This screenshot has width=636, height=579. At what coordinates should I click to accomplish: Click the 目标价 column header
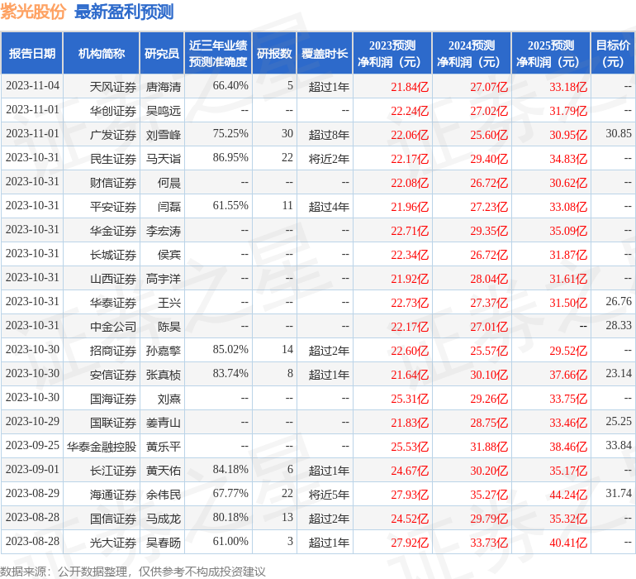[x=613, y=54]
